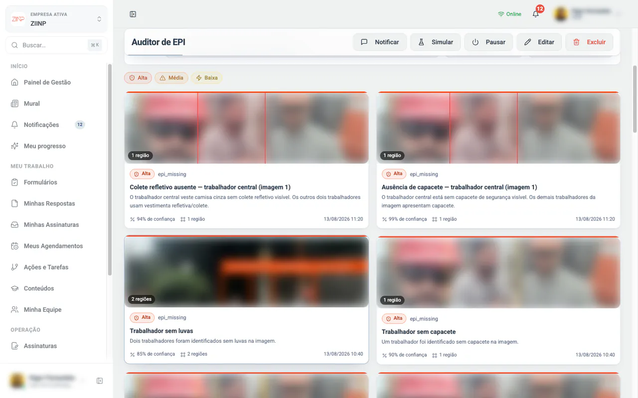Screen dimensions: 638x398
Task: Open Notificações in the sidebar
Action: tap(56, 125)
